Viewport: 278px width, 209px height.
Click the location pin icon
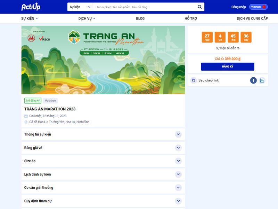[26, 122]
